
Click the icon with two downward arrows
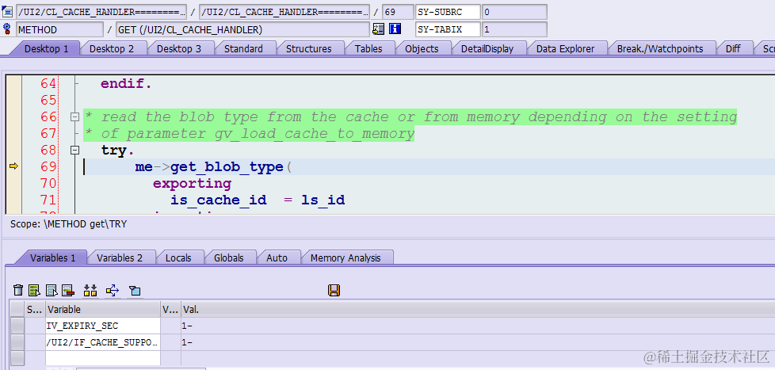tap(90, 291)
